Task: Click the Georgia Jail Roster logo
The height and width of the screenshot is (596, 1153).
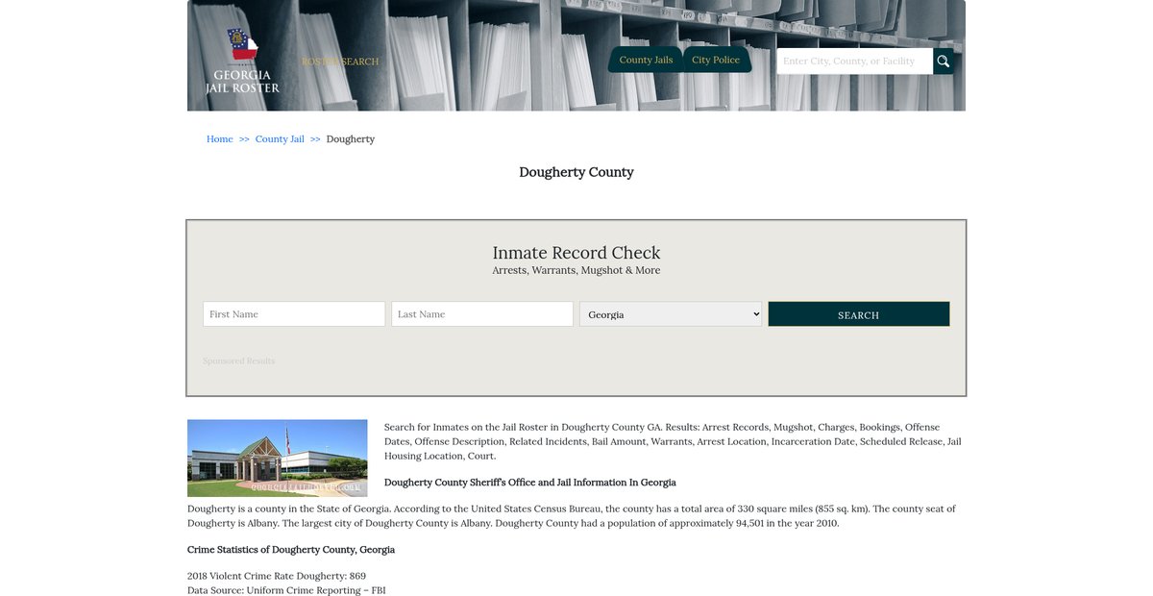Action: (242, 62)
